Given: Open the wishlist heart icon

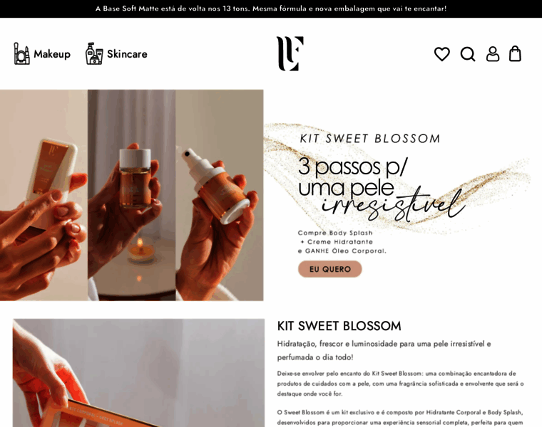Looking at the screenshot, I should (x=441, y=54).
